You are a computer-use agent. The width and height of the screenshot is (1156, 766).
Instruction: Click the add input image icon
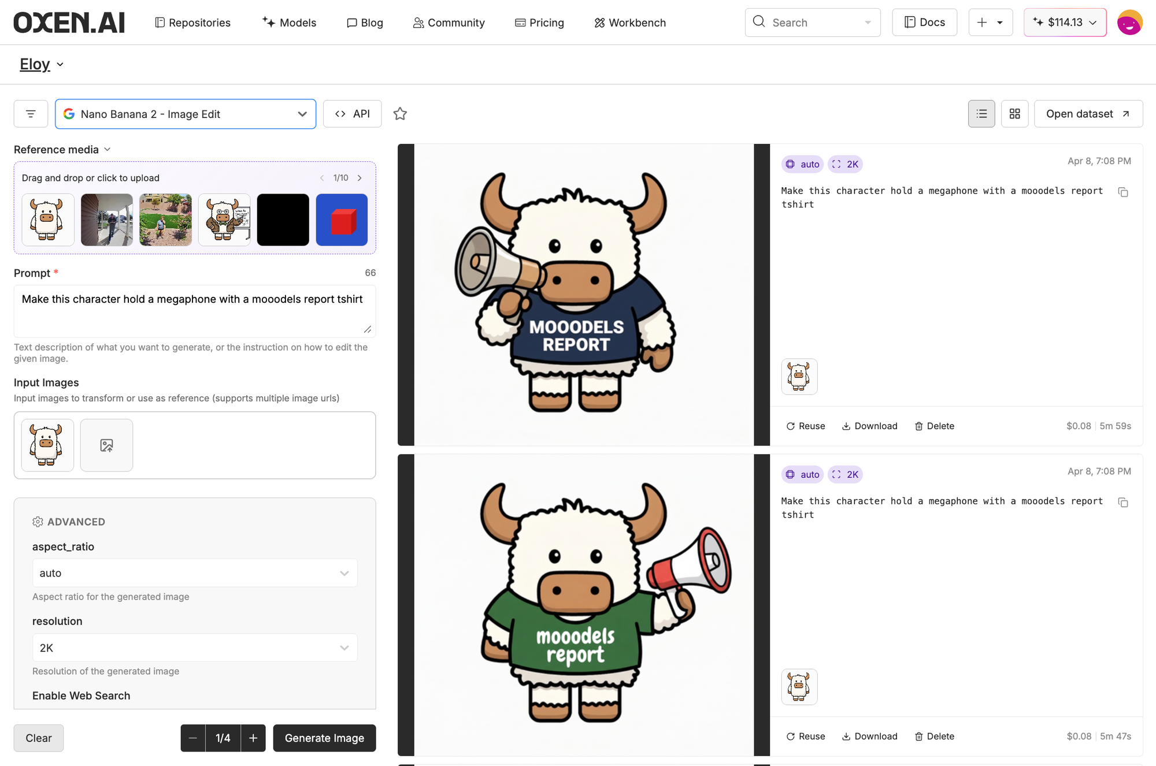106,445
